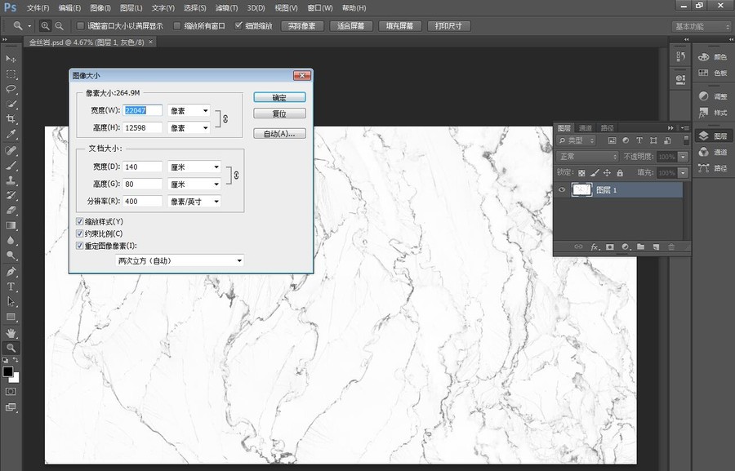The image size is (735, 471).
Task: Toggle the lock all icon in Layers panel
Action: pos(620,172)
